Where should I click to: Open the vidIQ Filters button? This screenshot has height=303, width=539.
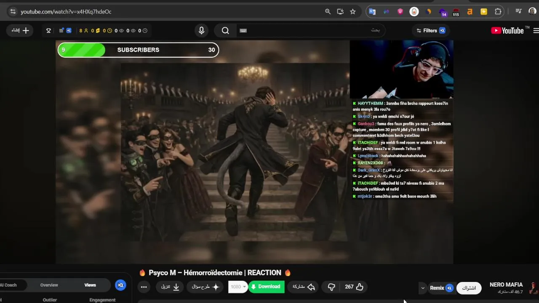tap(430, 31)
